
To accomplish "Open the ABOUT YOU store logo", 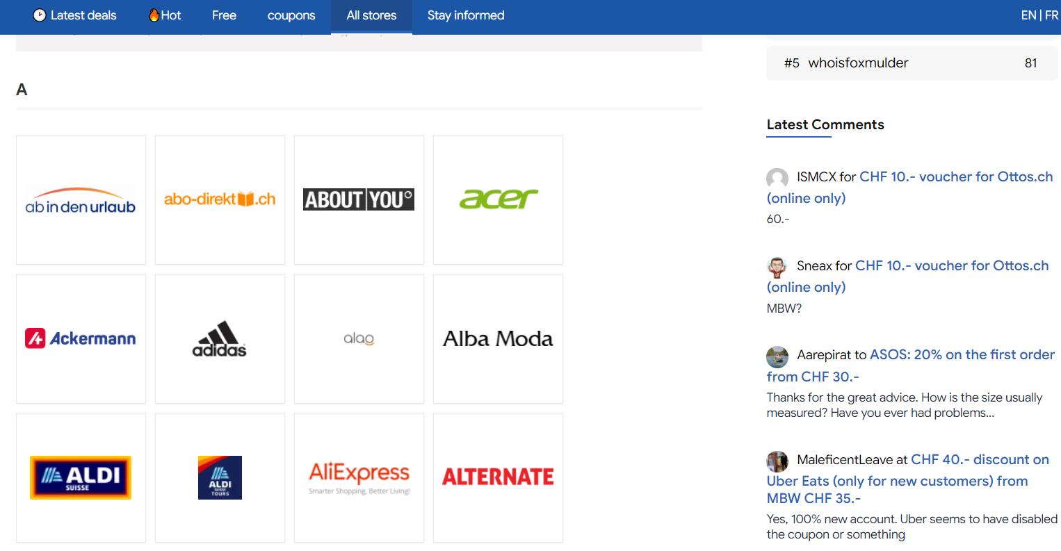I will coord(359,200).
